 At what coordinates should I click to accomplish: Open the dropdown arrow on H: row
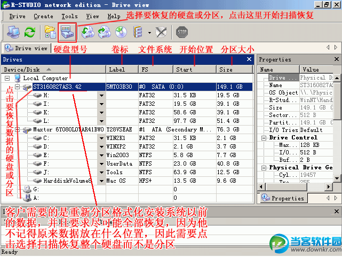[101, 96]
